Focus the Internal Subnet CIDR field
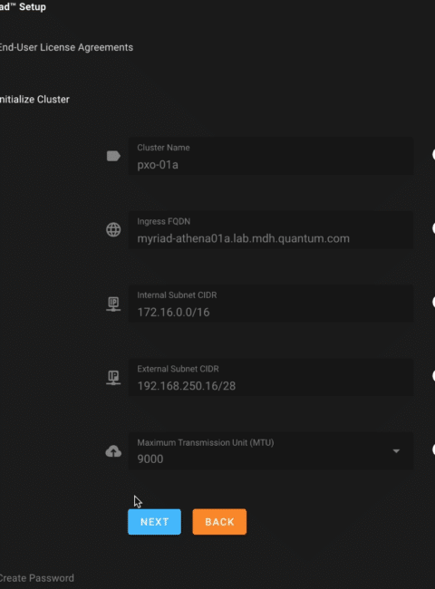Viewport: 435px width, 589px height. pyautogui.click(x=270, y=304)
